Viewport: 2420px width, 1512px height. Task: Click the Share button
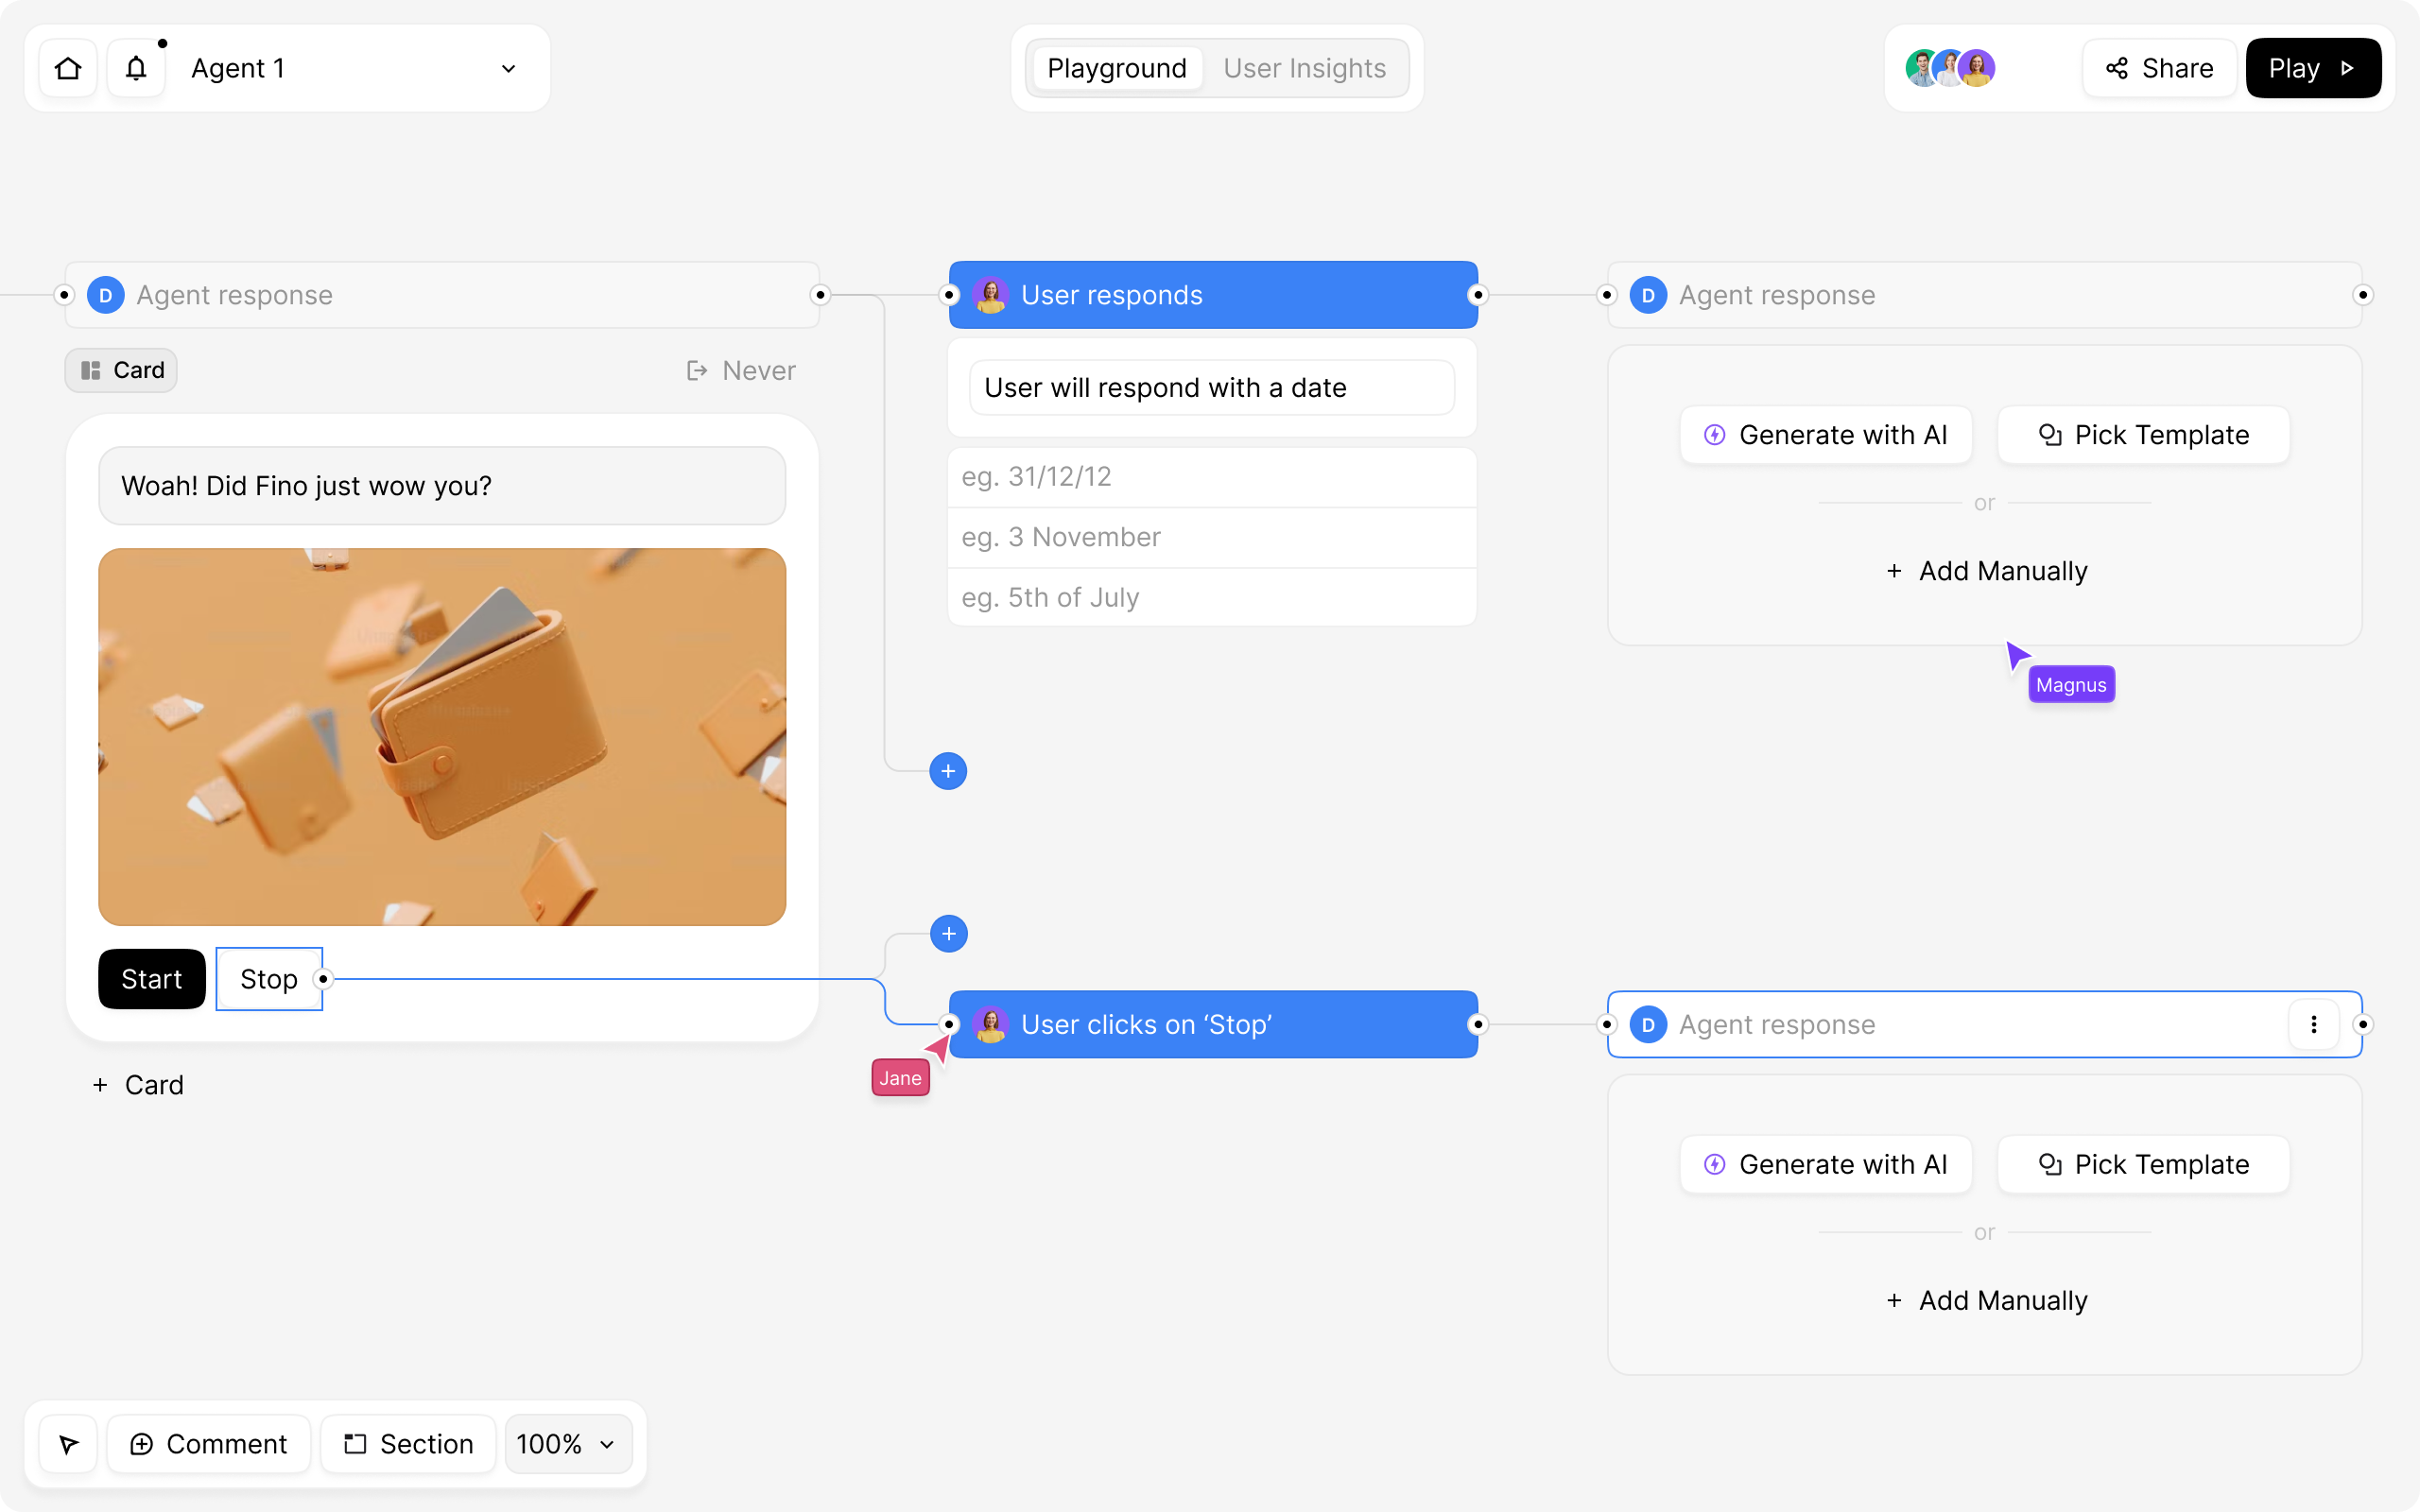(2159, 67)
